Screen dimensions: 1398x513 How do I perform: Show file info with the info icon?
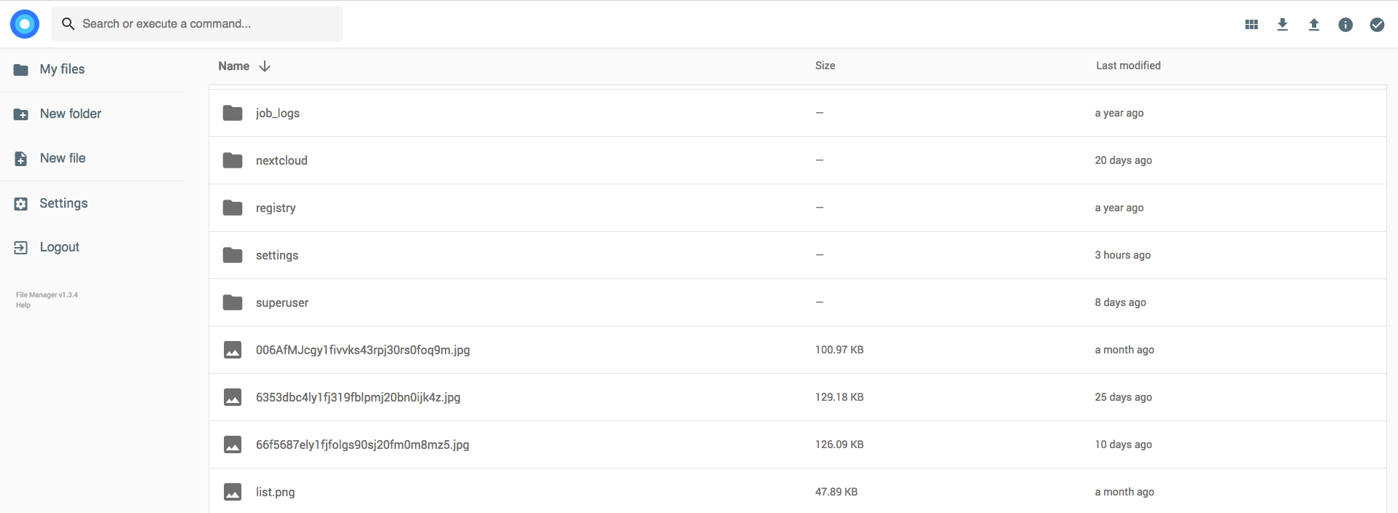(1345, 25)
